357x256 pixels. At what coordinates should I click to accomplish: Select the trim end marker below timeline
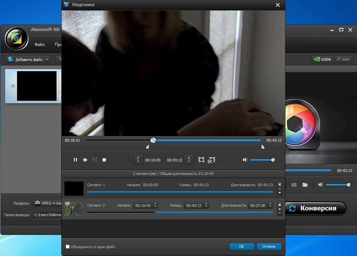click(x=263, y=147)
